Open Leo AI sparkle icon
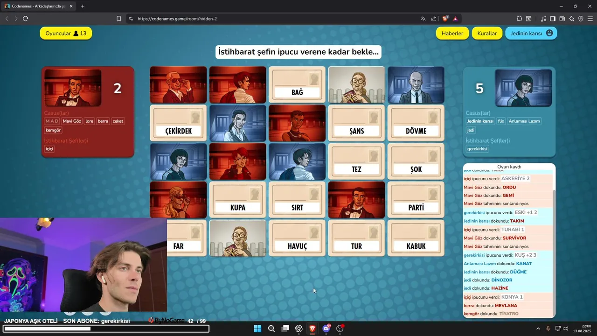 (x=571, y=19)
